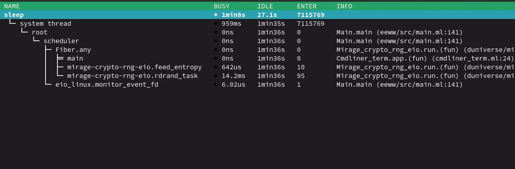Image resolution: width=515 pixels, height=169 pixels.
Task: Select mirage-crypto-rng-eio.rdrand_task row
Action: [x=257, y=76]
